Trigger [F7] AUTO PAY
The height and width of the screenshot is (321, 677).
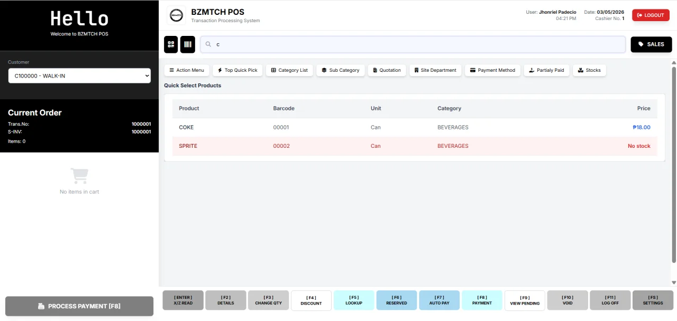[x=439, y=300]
